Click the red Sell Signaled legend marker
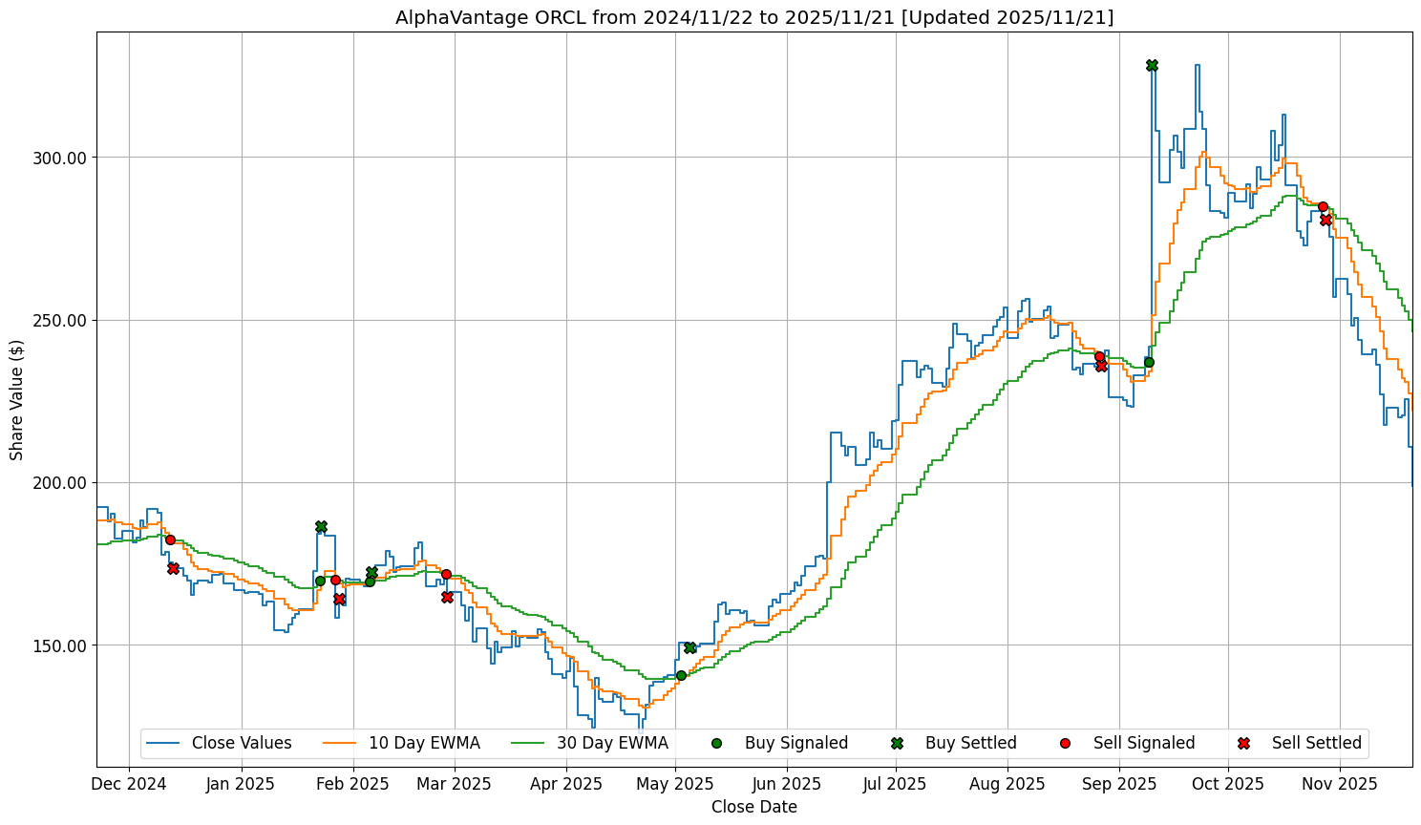The height and width of the screenshot is (825, 1421). click(1065, 743)
